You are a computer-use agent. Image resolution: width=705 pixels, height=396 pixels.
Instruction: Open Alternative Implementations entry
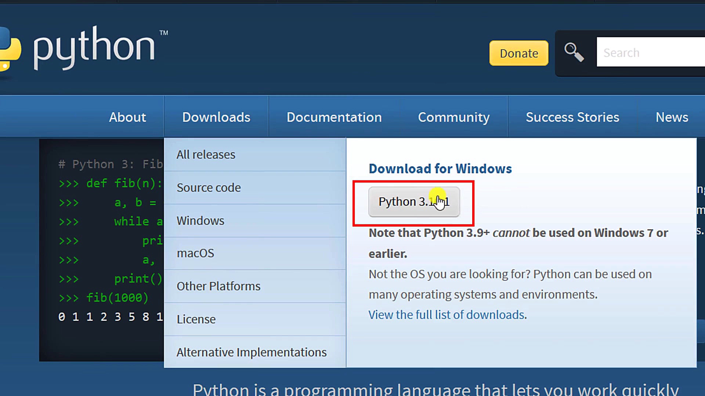[x=255, y=352]
